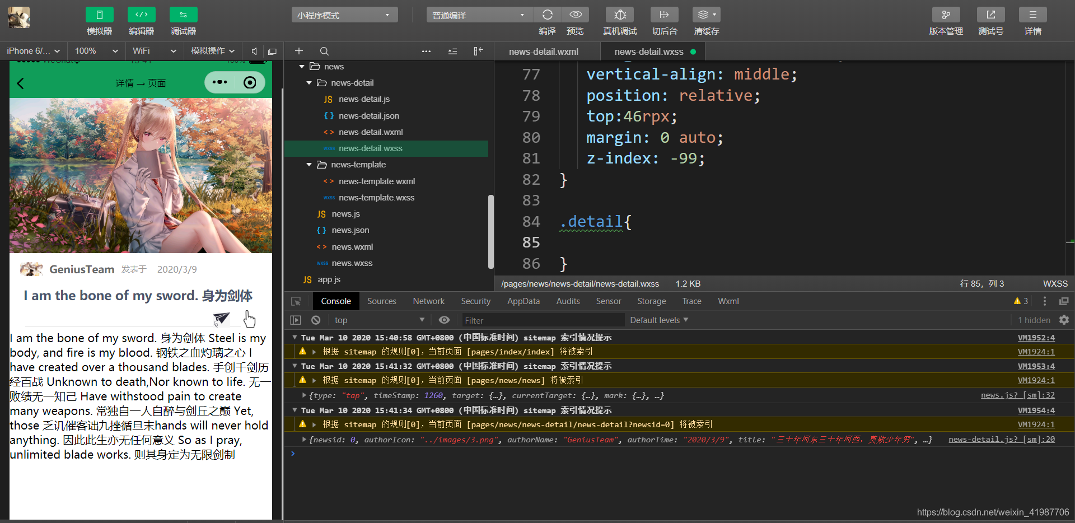Viewport: 1075px width, 523px height.
Task: Open the simulate operations dropdown
Action: pyautogui.click(x=213, y=51)
